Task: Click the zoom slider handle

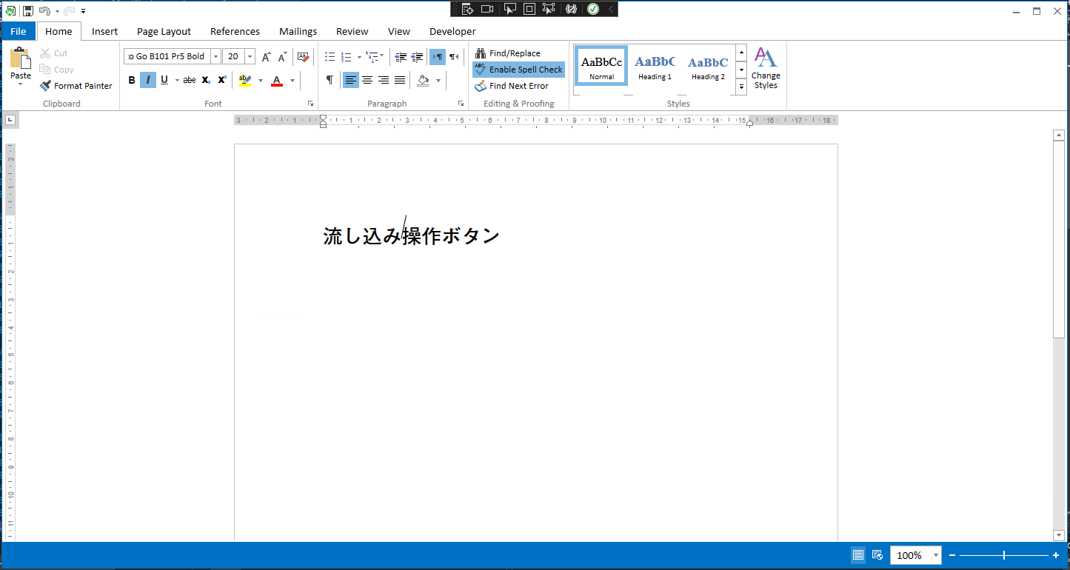Action: (x=1004, y=555)
